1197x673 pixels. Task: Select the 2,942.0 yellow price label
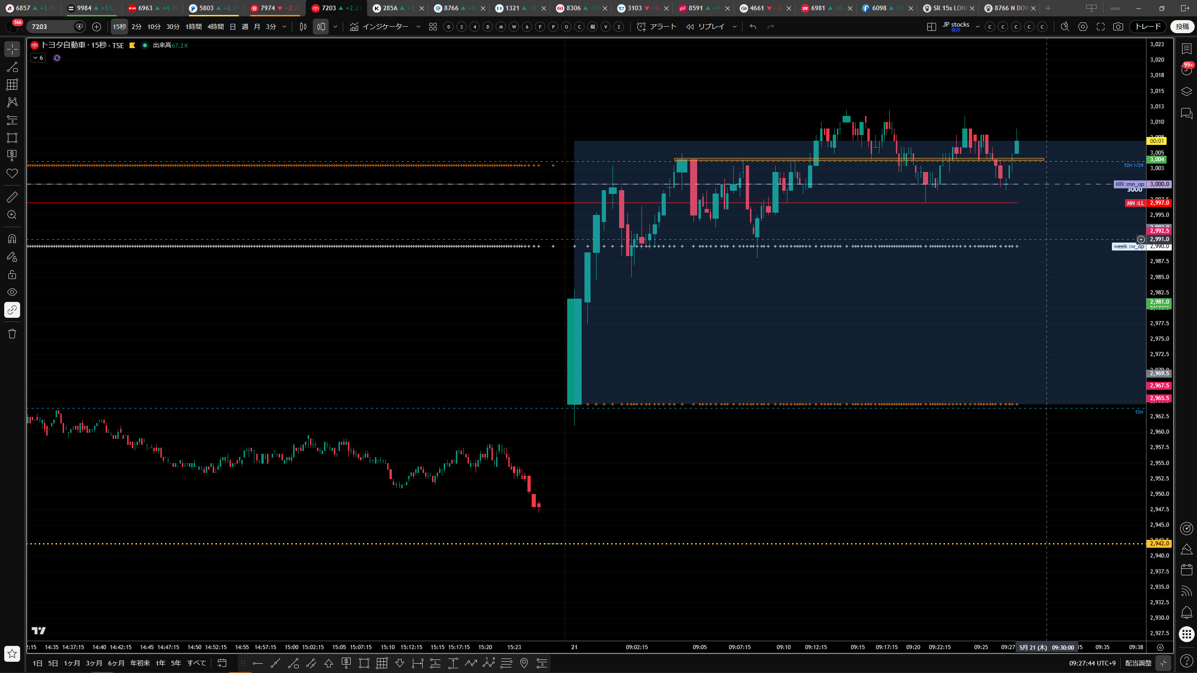1159,544
